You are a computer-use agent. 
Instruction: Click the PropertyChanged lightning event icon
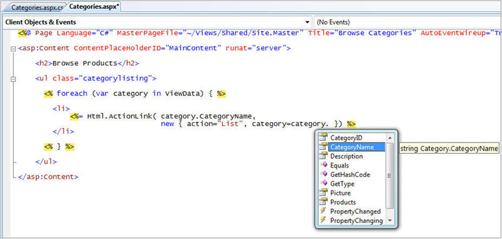pyautogui.click(x=324, y=211)
